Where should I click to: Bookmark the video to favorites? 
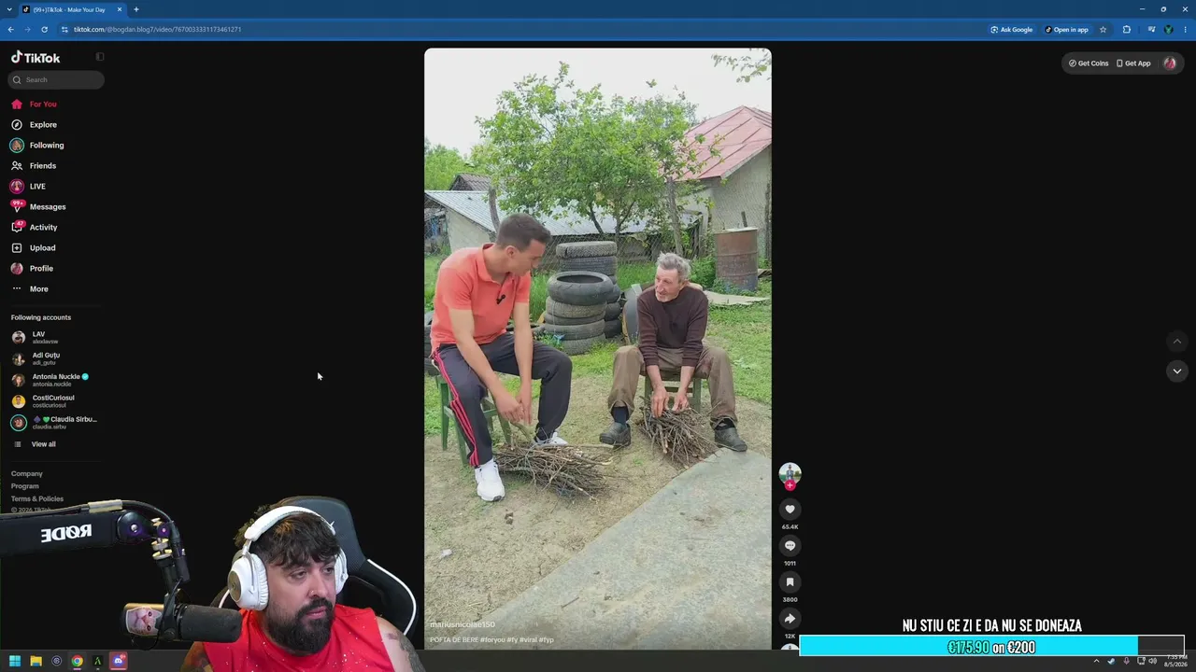pyautogui.click(x=790, y=582)
